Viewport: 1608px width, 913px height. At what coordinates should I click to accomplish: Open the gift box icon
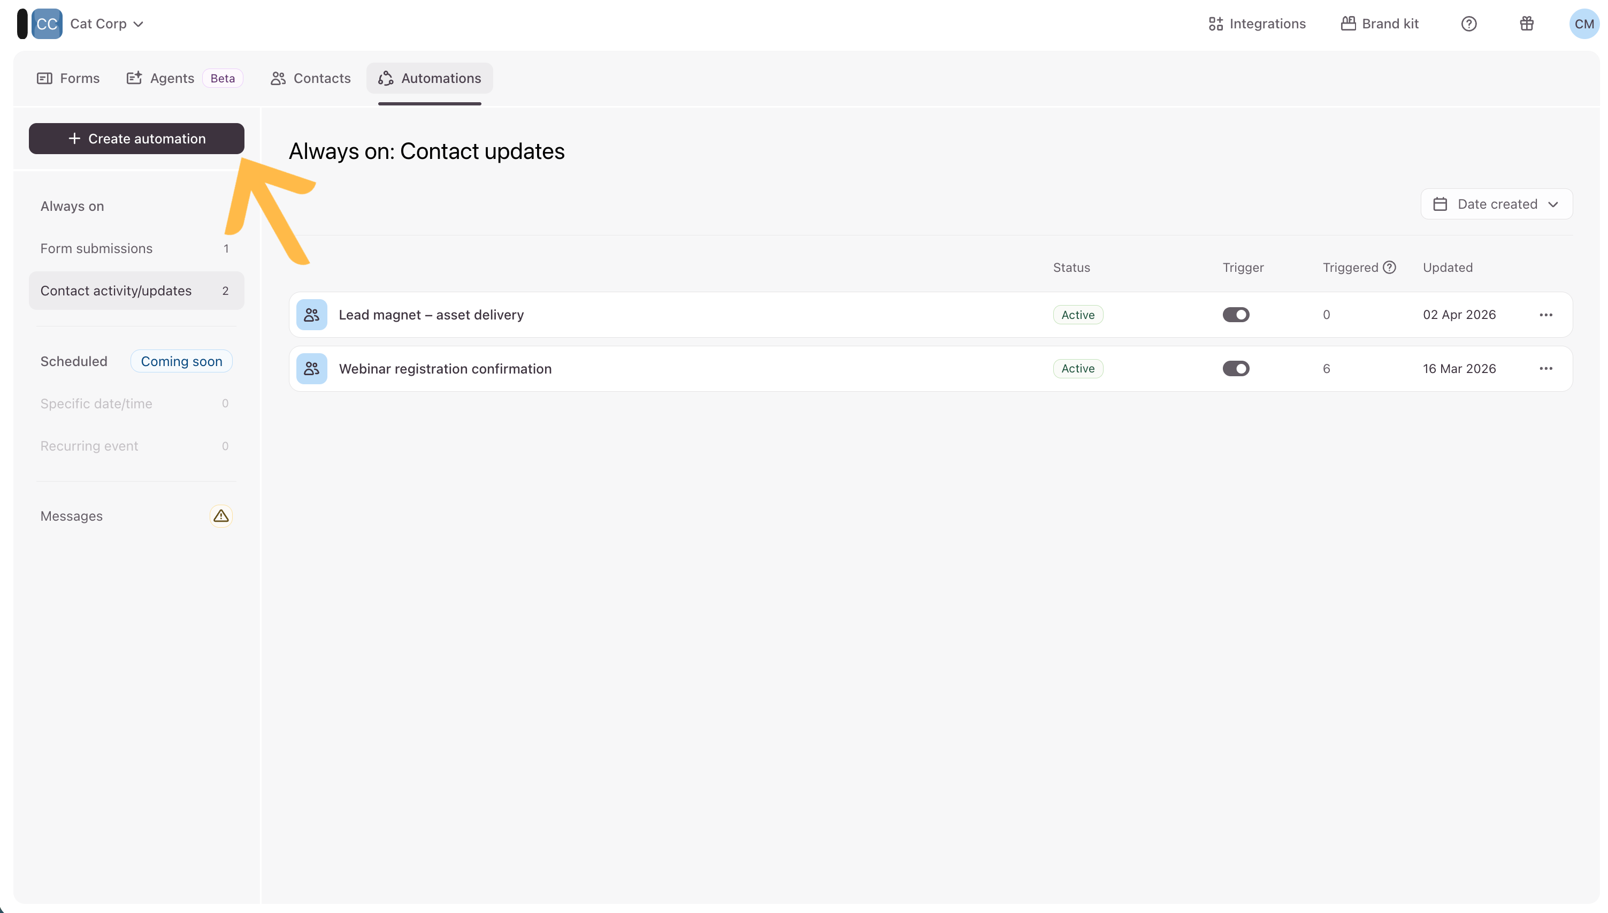1527,24
